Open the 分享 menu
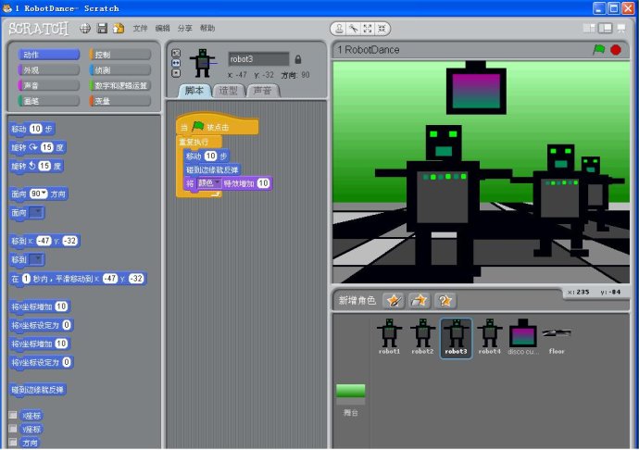The height and width of the screenshot is (450, 639). [184, 28]
